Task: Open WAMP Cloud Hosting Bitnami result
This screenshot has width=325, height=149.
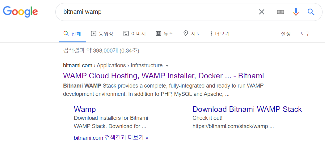Action: (x=163, y=76)
